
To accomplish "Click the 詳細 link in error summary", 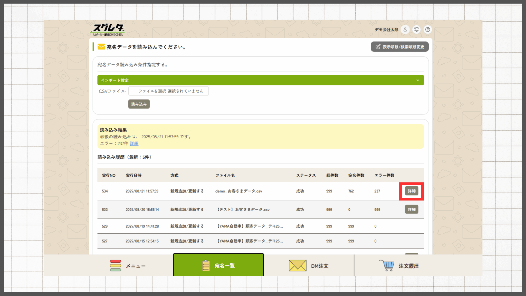I will (134, 144).
